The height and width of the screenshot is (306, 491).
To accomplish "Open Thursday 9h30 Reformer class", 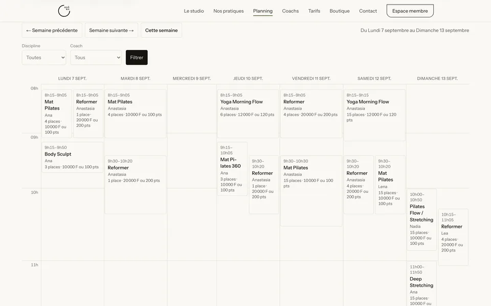I will (264, 185).
